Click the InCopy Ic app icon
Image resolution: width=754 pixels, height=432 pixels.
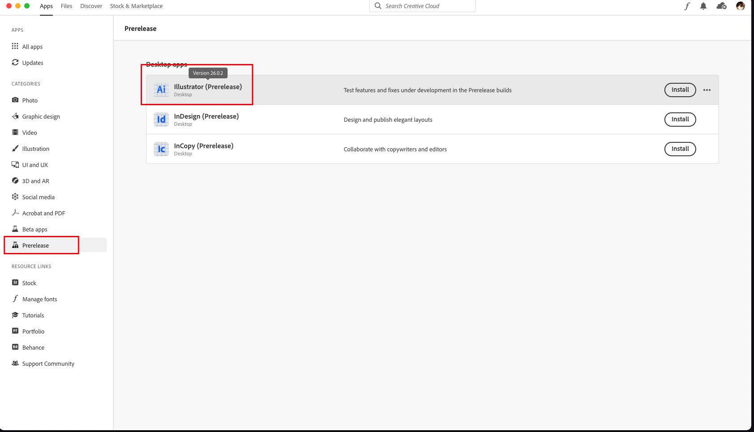[x=161, y=149]
